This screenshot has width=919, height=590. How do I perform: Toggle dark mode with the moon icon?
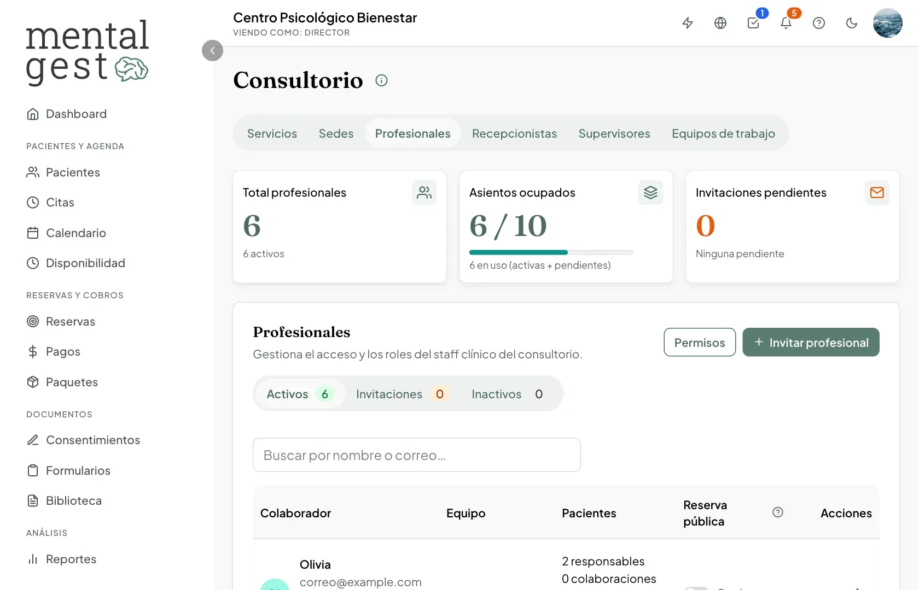(852, 23)
